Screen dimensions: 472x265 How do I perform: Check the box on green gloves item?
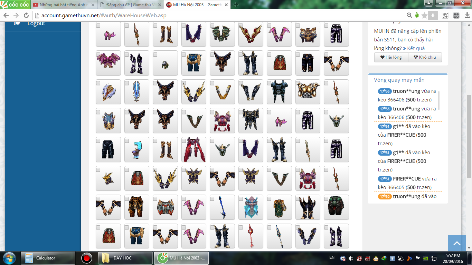coord(212,26)
